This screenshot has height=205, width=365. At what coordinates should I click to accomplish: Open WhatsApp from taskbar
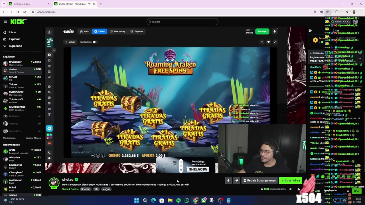pyautogui.click(x=187, y=200)
